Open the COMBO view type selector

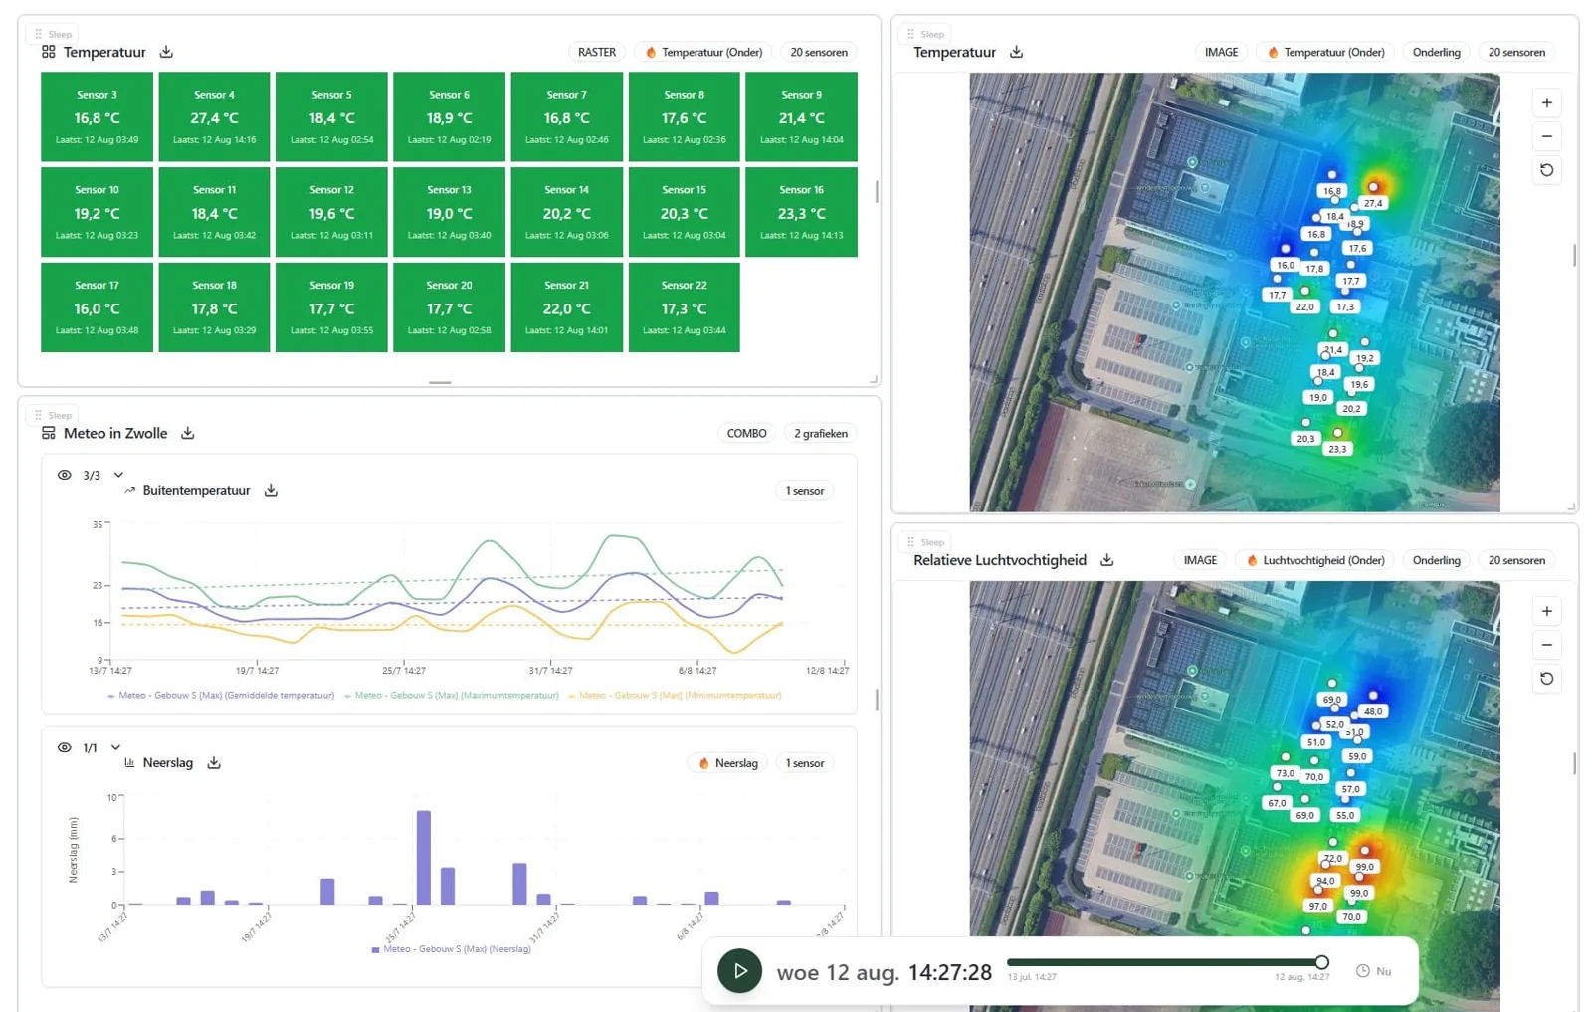(746, 433)
